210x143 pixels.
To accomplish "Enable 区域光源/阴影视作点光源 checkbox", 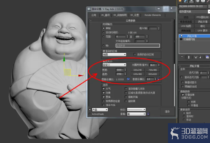I will coord(126,93).
